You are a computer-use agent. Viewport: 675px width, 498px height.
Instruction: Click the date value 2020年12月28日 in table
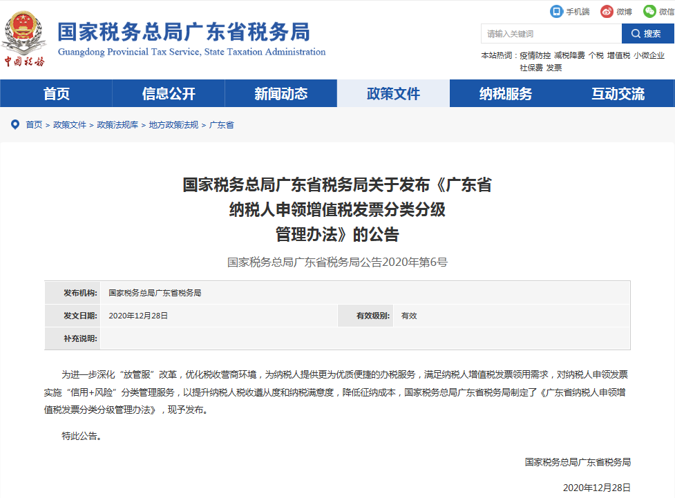[138, 316]
